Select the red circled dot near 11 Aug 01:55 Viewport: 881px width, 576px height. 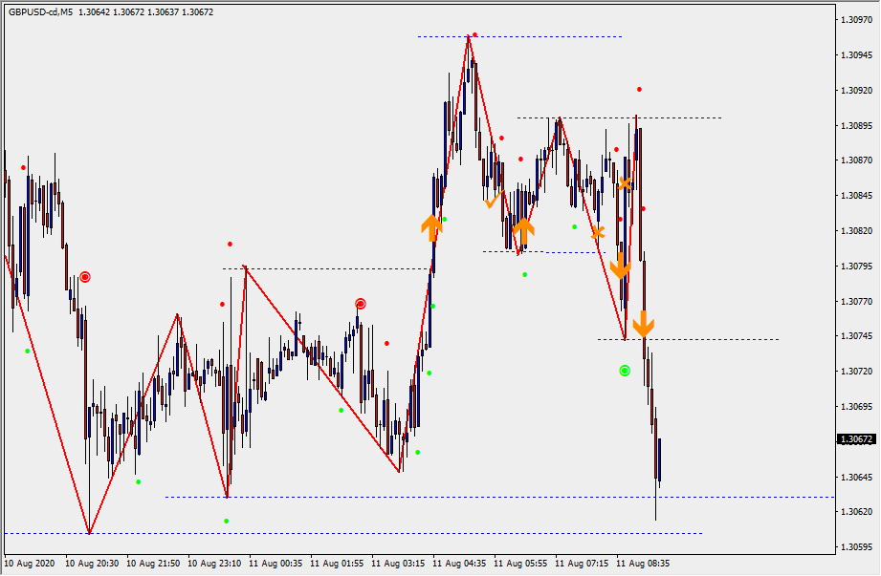click(361, 304)
